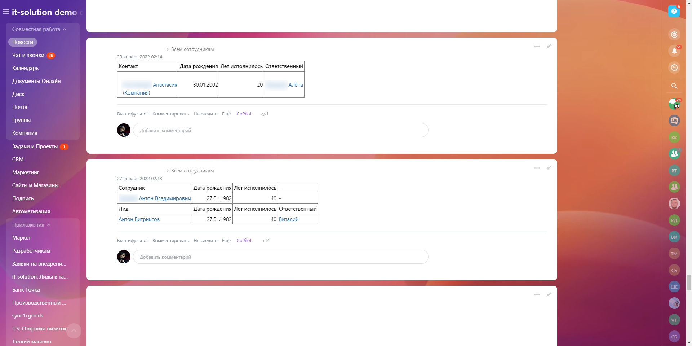Open the Банк Точка application
Screen dimensions: 692x346
point(26,290)
